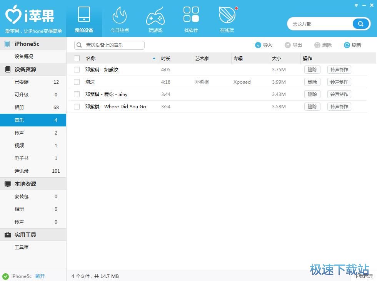Open the 今日热点 flame icon

pyautogui.click(x=120, y=15)
